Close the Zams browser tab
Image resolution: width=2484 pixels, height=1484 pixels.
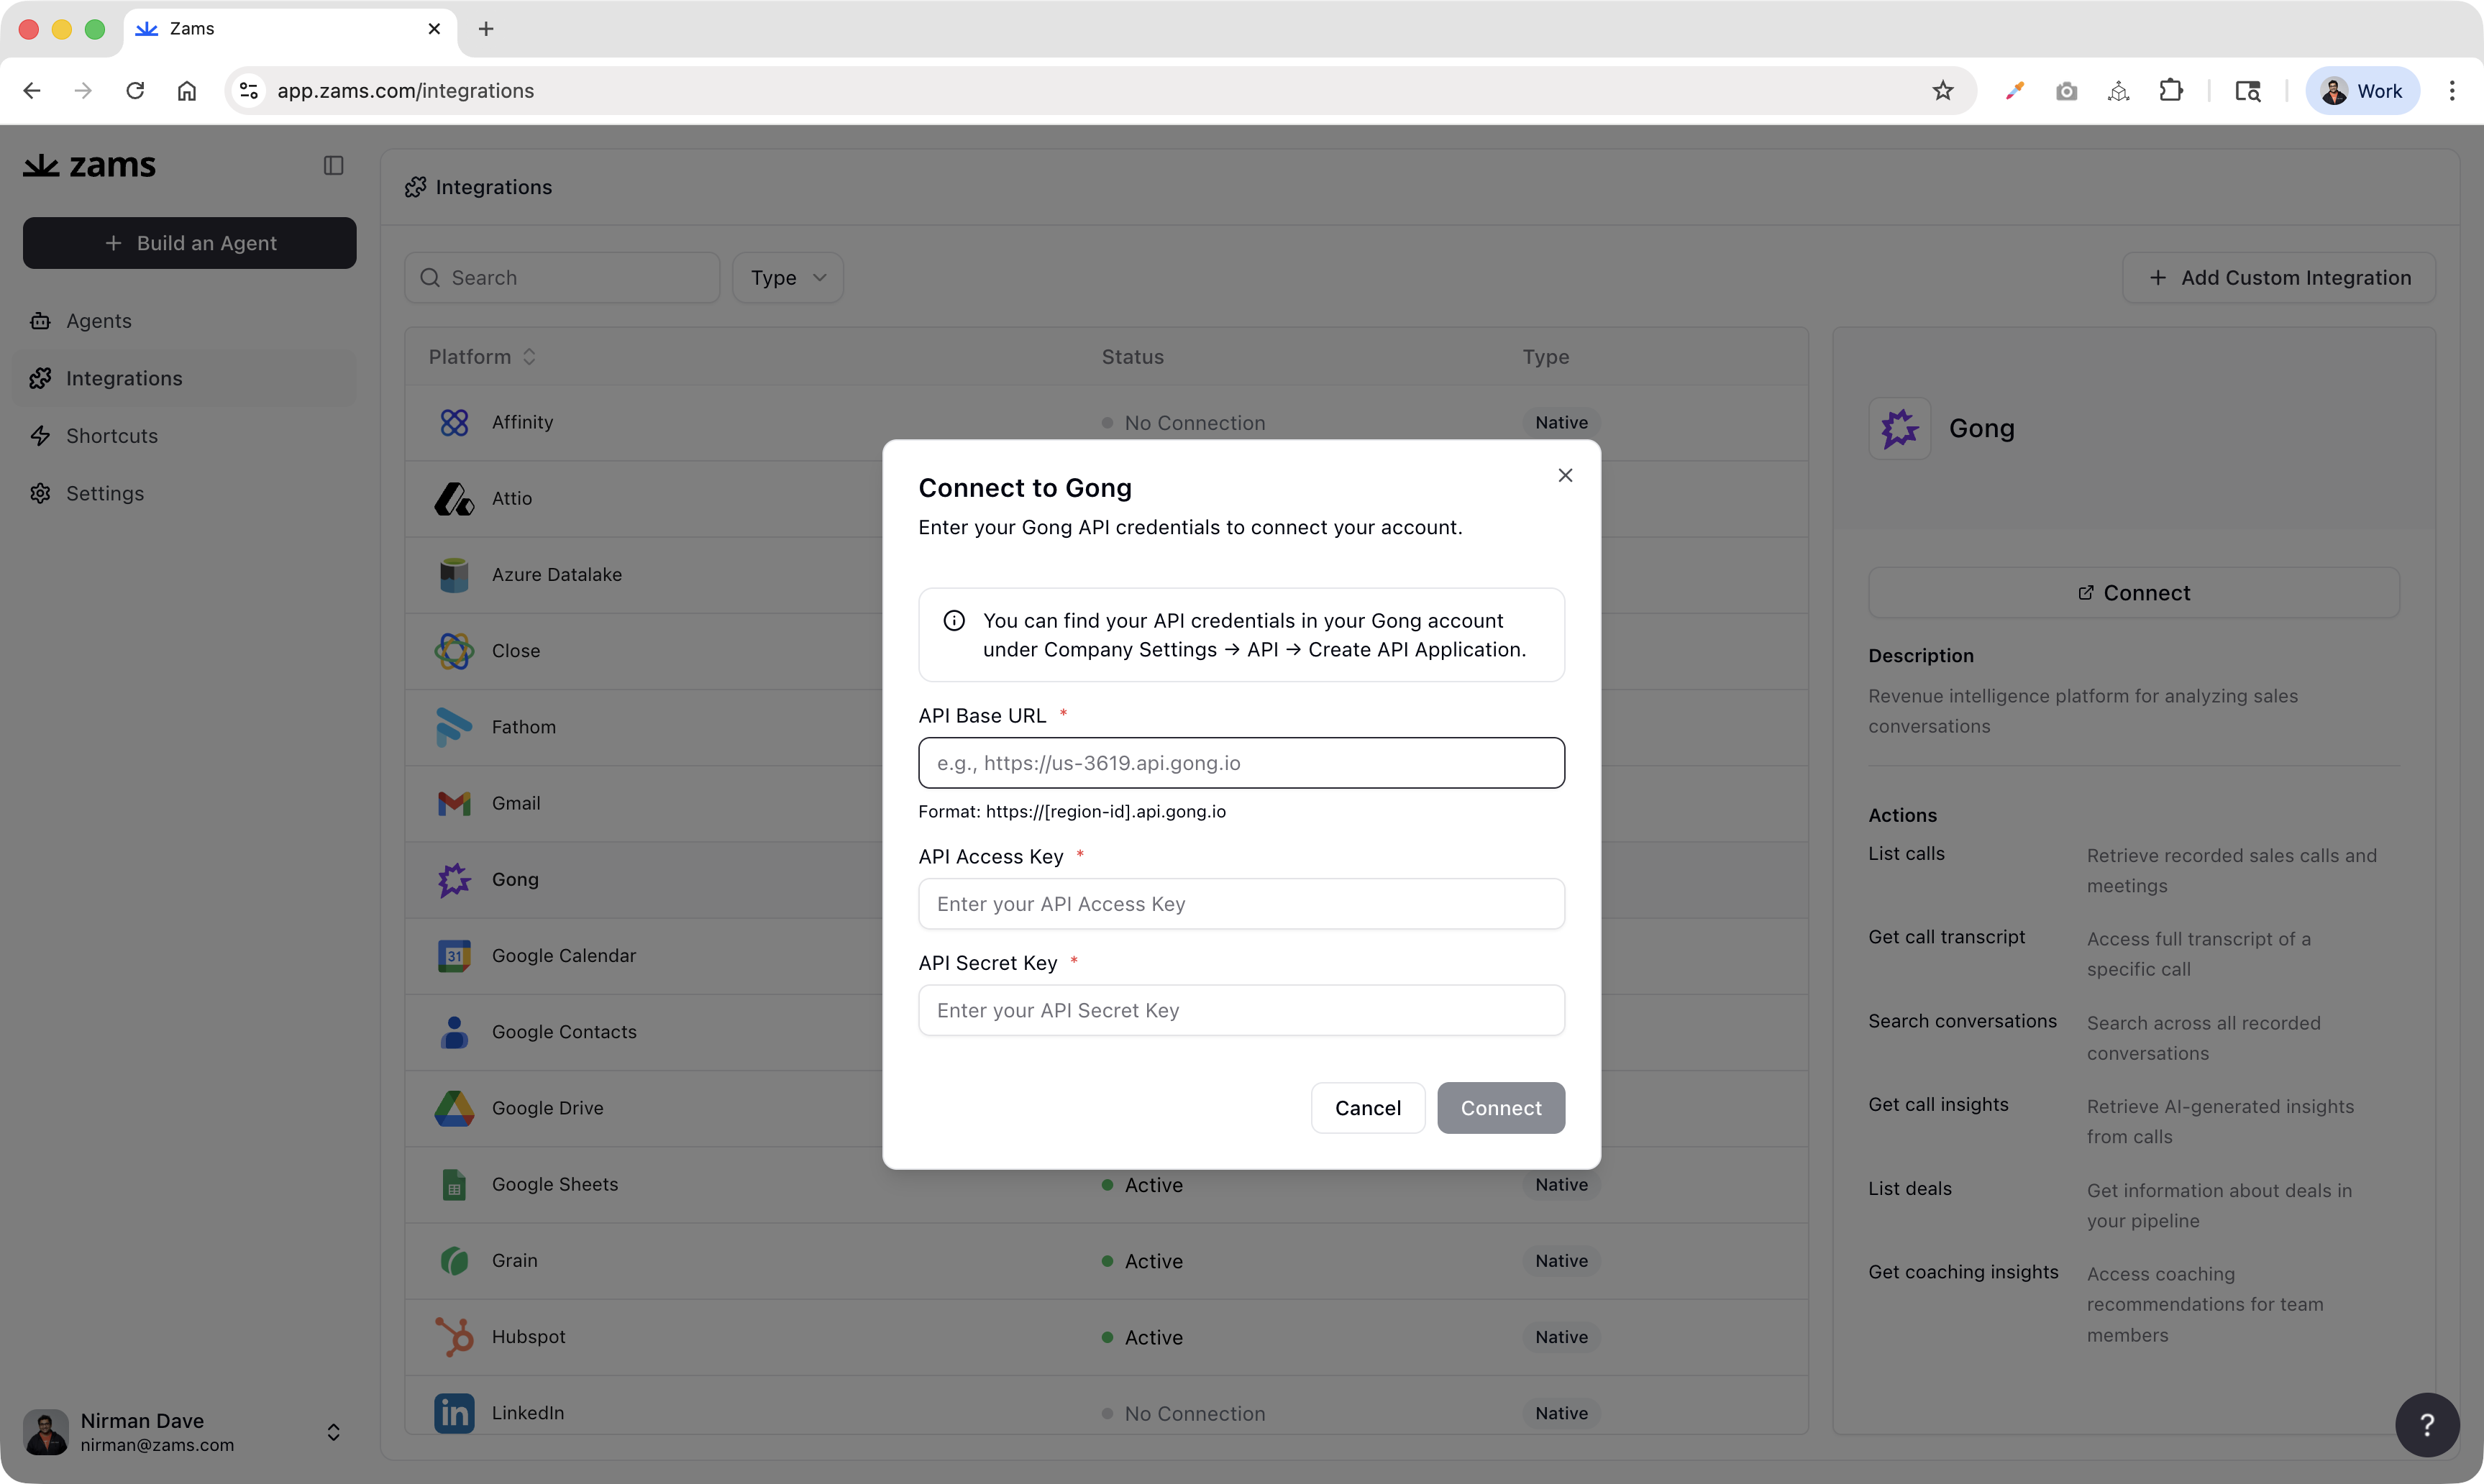434,29
